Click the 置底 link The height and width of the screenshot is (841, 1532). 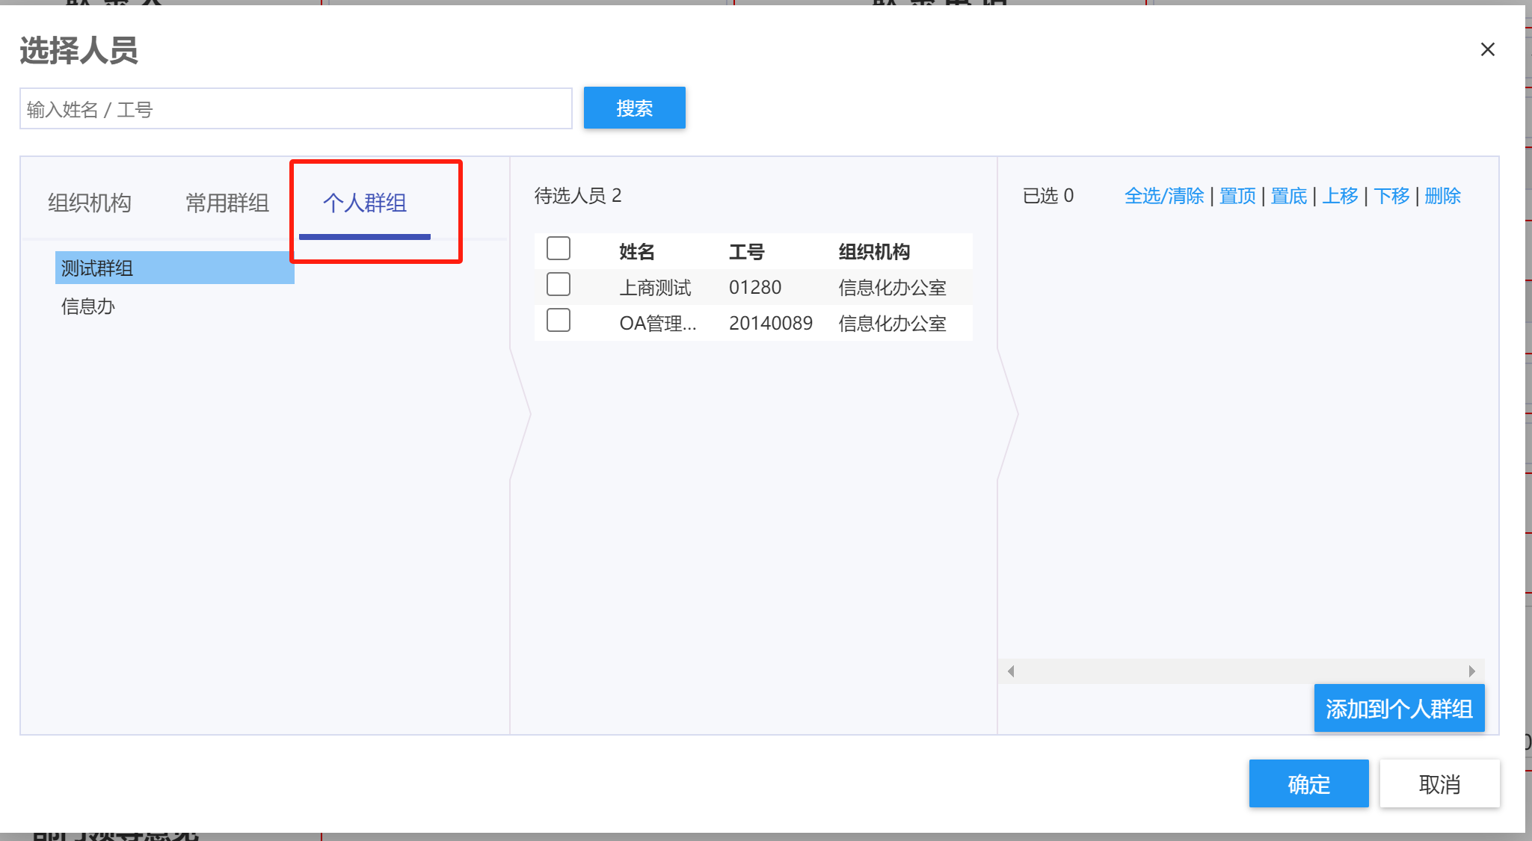point(1289,196)
